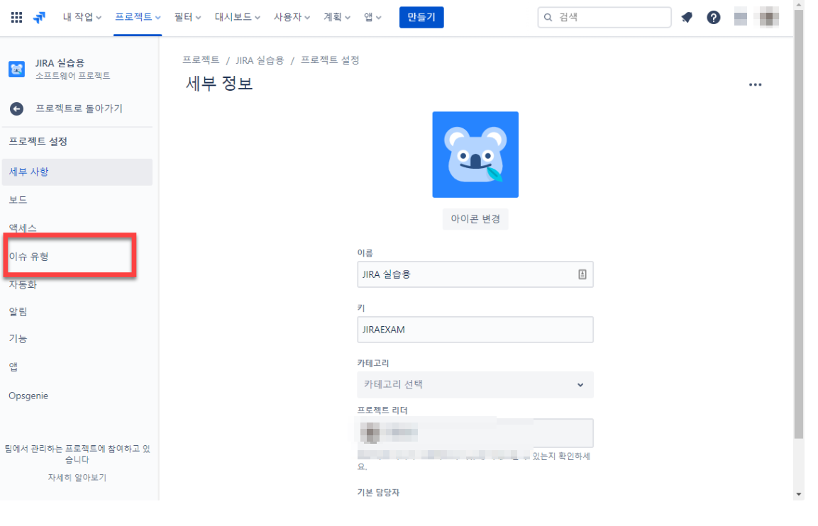Viewport: 818px width, 526px height.
Task: Click the 프로젝트 리더 field
Action: [x=475, y=432]
